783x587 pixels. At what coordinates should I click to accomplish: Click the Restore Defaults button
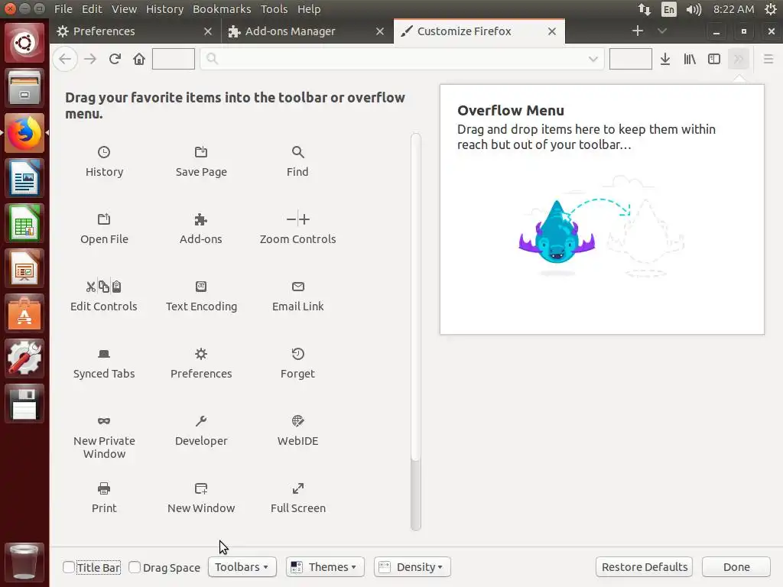(644, 567)
